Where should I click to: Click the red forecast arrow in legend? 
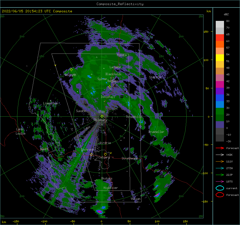click(220, 148)
